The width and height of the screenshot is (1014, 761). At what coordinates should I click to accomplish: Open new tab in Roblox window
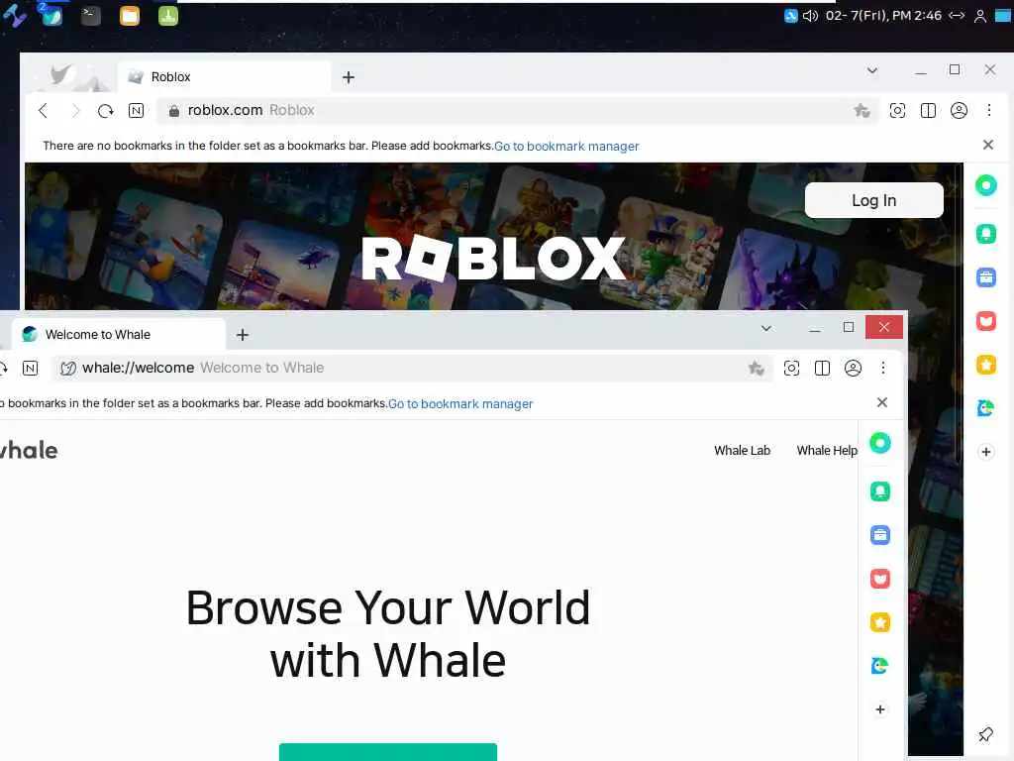pyautogui.click(x=349, y=77)
